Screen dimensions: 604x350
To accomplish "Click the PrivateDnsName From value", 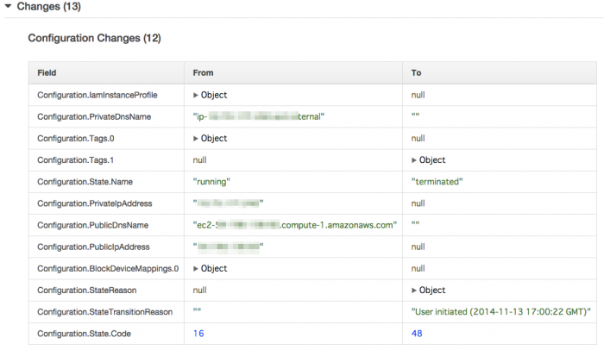I will tap(259, 116).
